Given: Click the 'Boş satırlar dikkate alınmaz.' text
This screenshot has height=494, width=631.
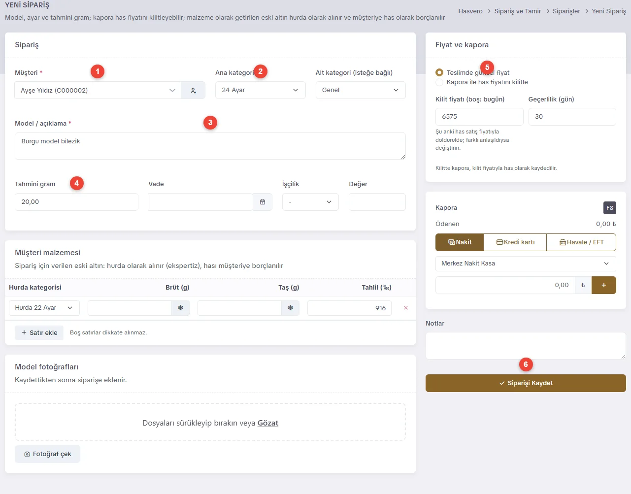Looking at the screenshot, I should click(x=108, y=333).
